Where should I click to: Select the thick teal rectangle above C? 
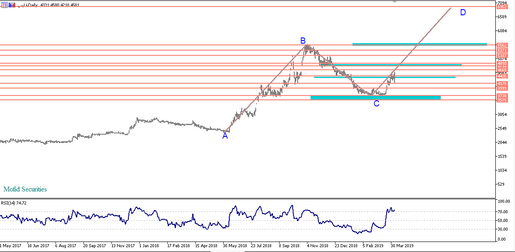375,97
